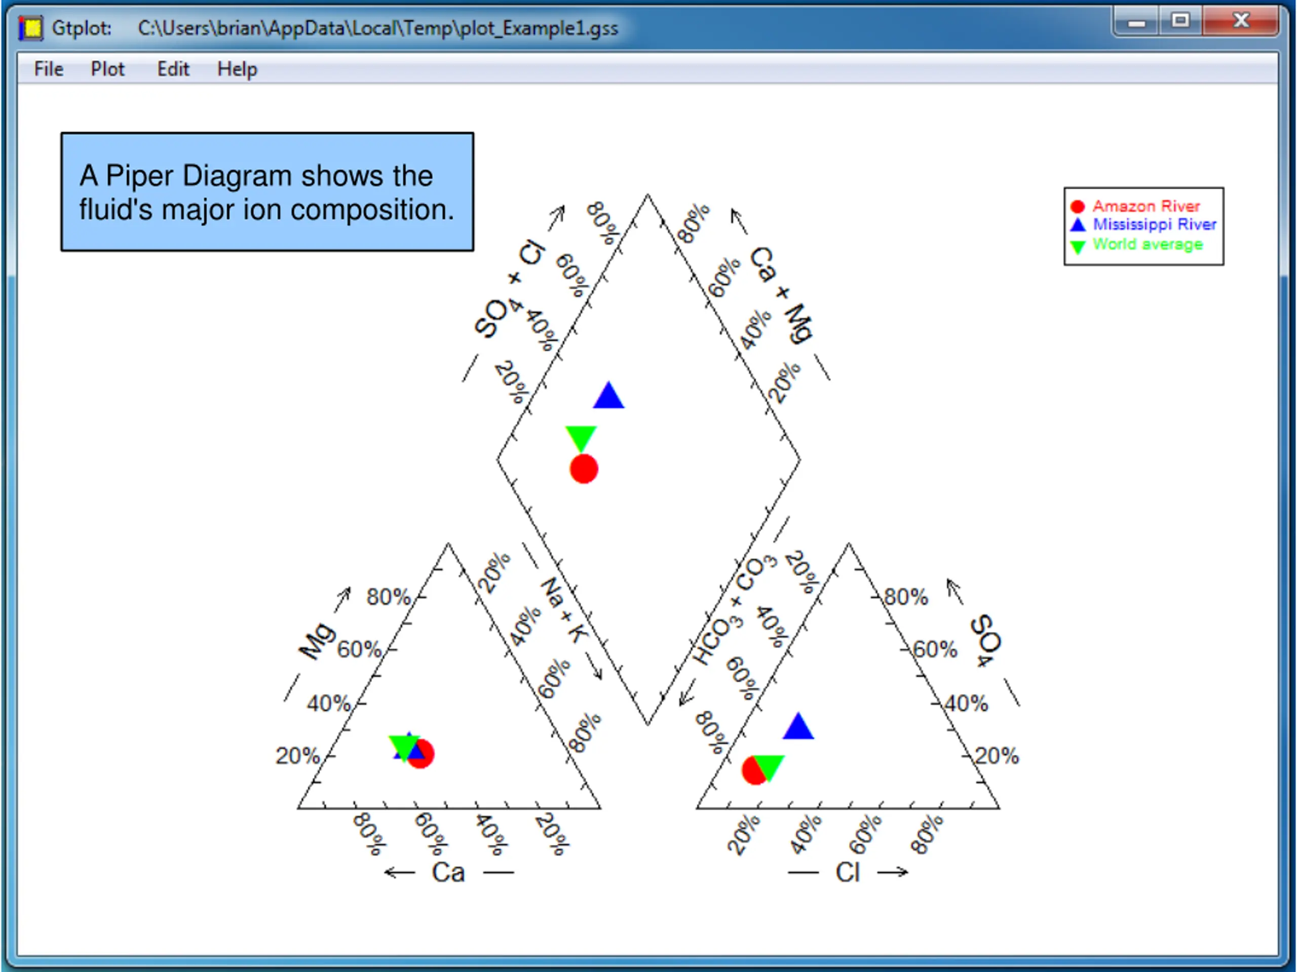Click the red circle marker in the Ca-Mg triangle

[425, 756]
